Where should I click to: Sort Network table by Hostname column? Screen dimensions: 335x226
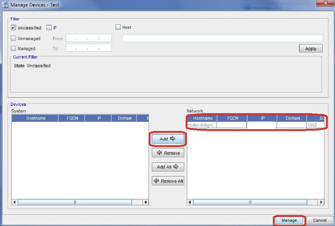tap(202, 118)
